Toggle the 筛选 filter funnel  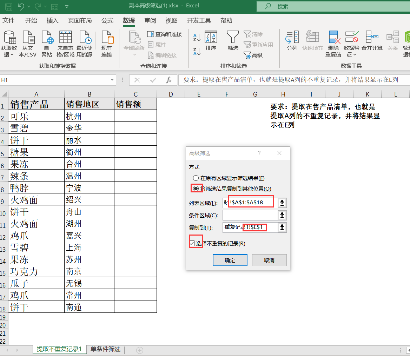tap(233, 40)
